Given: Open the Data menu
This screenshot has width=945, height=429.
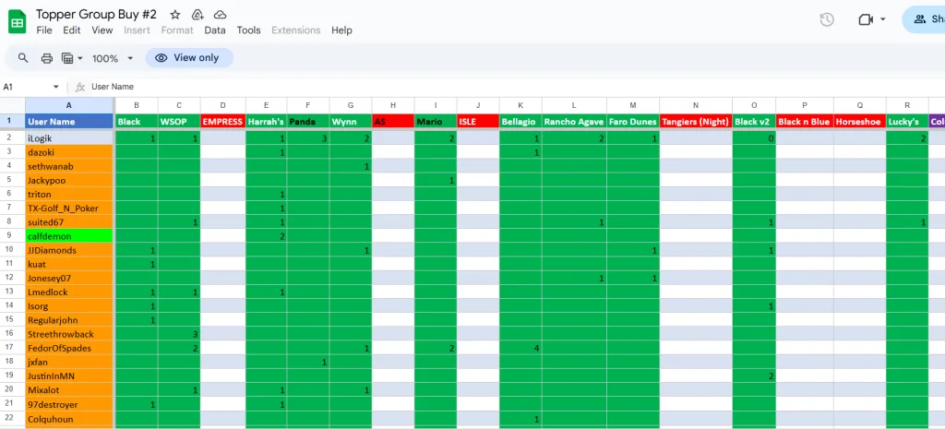Looking at the screenshot, I should (x=215, y=30).
